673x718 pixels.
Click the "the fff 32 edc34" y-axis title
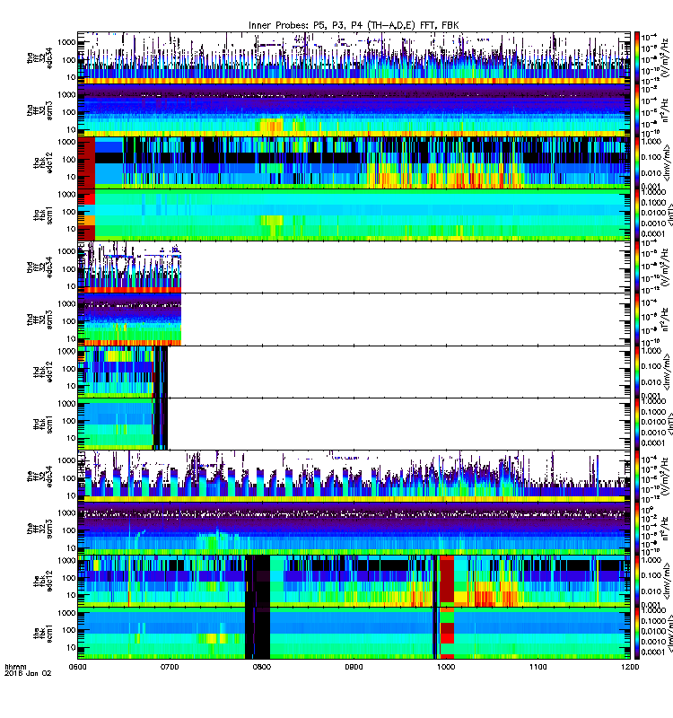tap(39, 477)
